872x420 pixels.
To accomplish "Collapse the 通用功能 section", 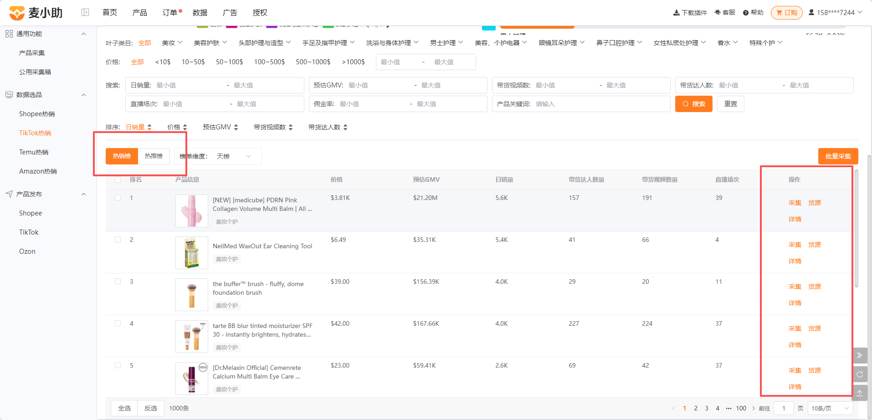I will tap(83, 34).
